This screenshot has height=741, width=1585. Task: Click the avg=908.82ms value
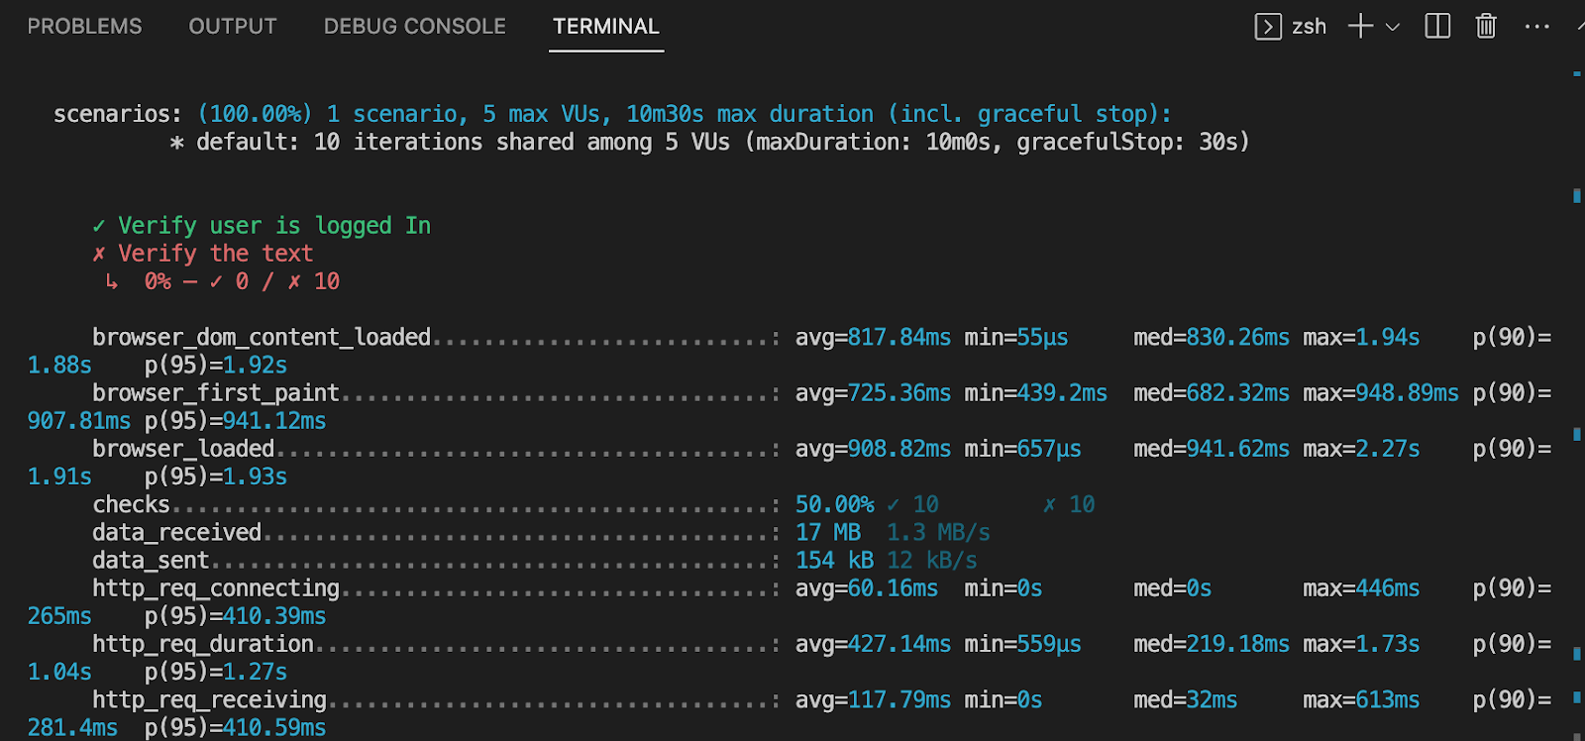point(873,449)
